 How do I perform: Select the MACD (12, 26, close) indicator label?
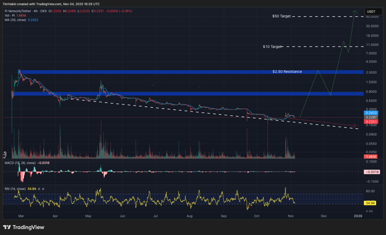[x=20, y=163]
